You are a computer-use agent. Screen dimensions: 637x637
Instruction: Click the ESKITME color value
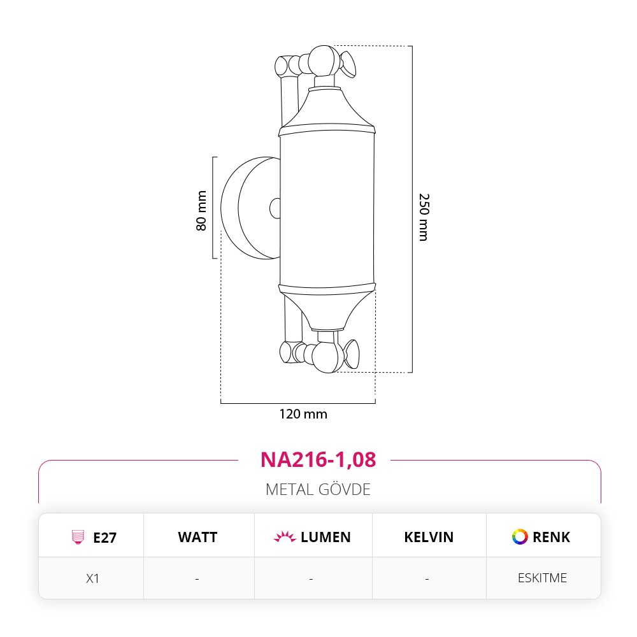tap(542, 578)
